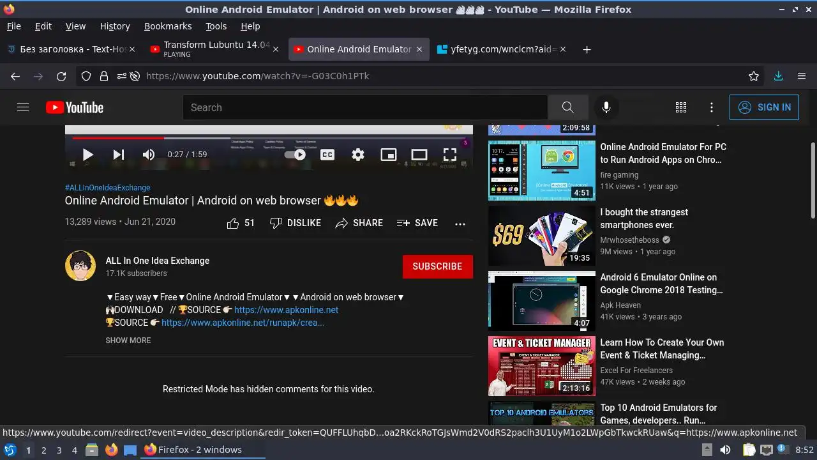Reload the current page
The height and width of the screenshot is (460, 817).
[x=61, y=76]
